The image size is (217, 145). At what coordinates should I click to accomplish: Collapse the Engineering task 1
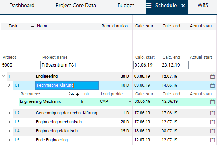tap(4, 76)
